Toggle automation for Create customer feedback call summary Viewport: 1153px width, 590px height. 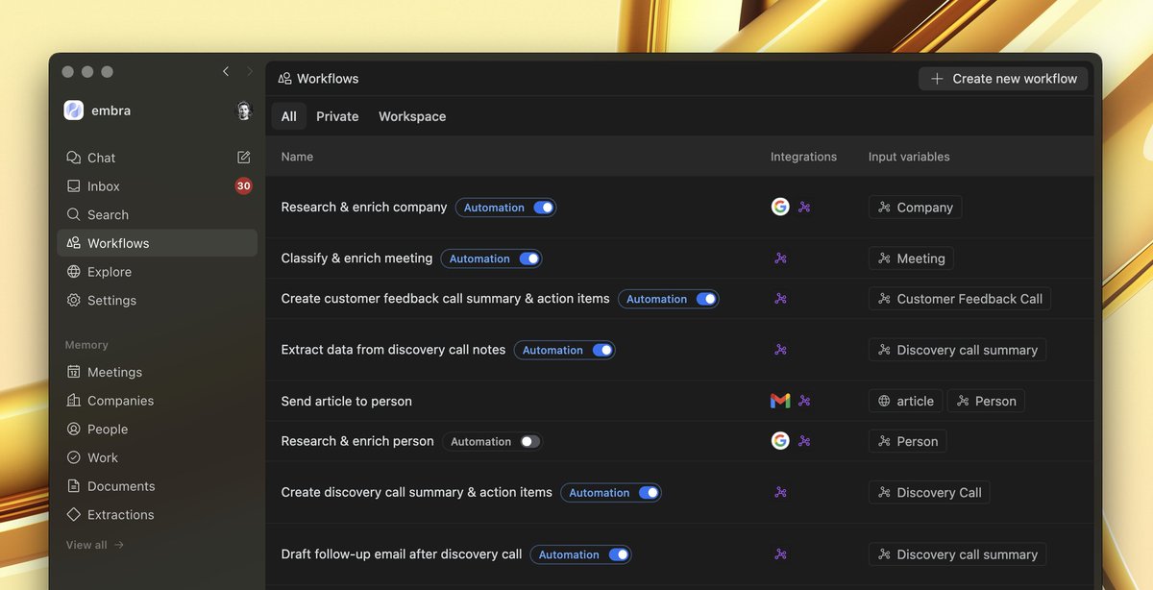pos(706,299)
